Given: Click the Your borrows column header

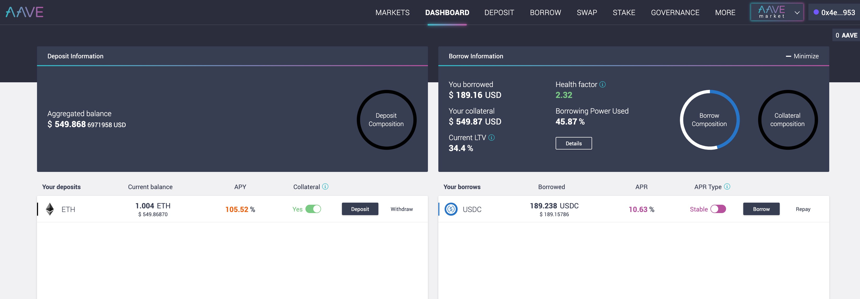Looking at the screenshot, I should 462,187.
